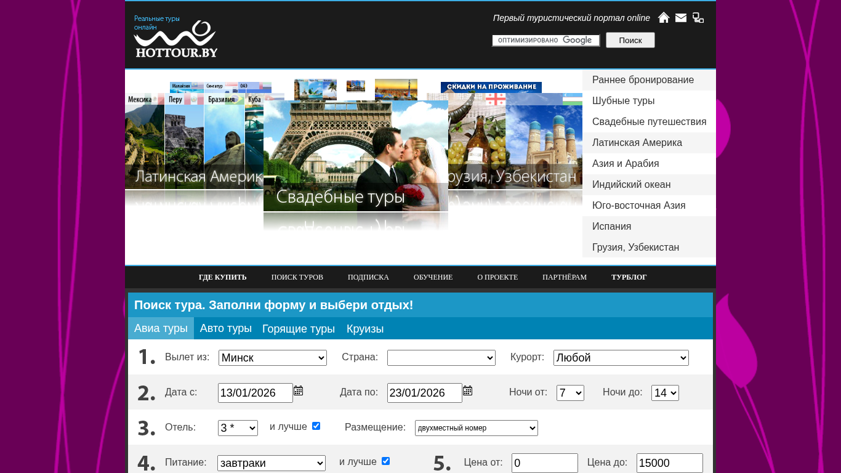The width and height of the screenshot is (841, 473).
Task: Open calendar picker for end date
Action: point(468,391)
